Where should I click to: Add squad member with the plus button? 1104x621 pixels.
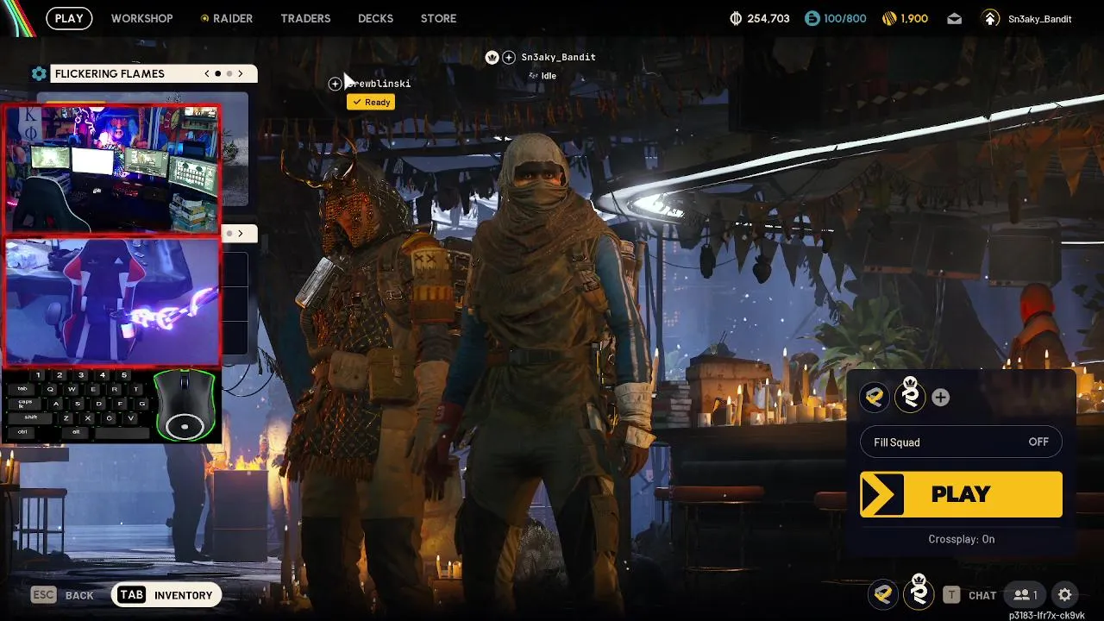(940, 398)
